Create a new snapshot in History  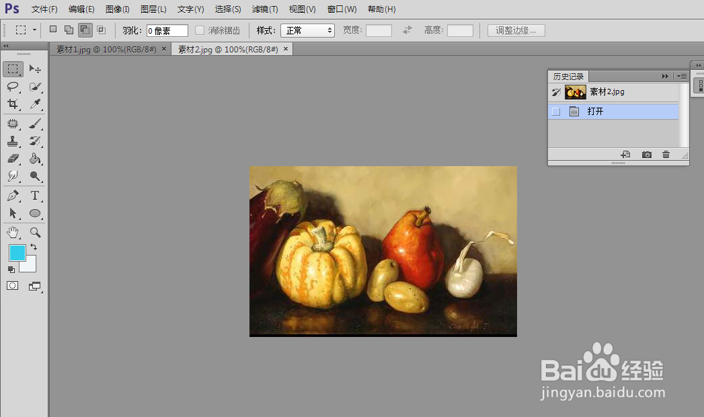tap(647, 155)
